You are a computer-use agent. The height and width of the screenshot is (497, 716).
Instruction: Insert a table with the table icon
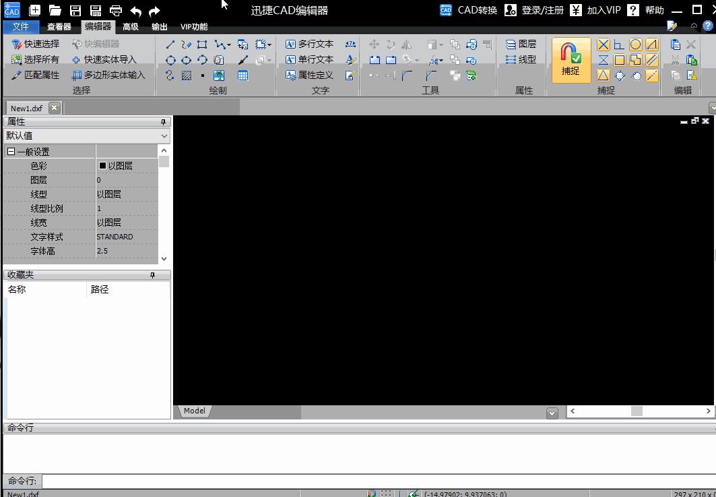[x=242, y=76]
